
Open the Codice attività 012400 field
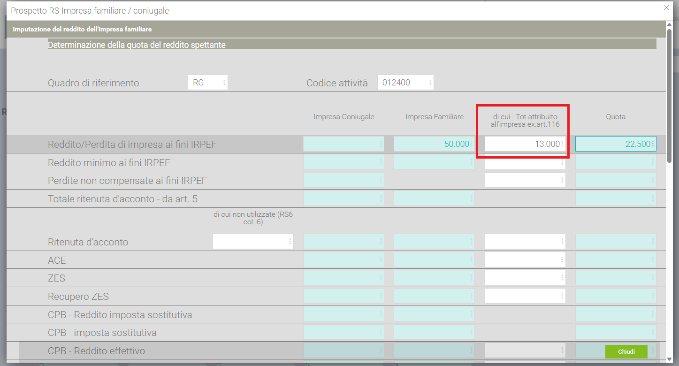[405, 83]
